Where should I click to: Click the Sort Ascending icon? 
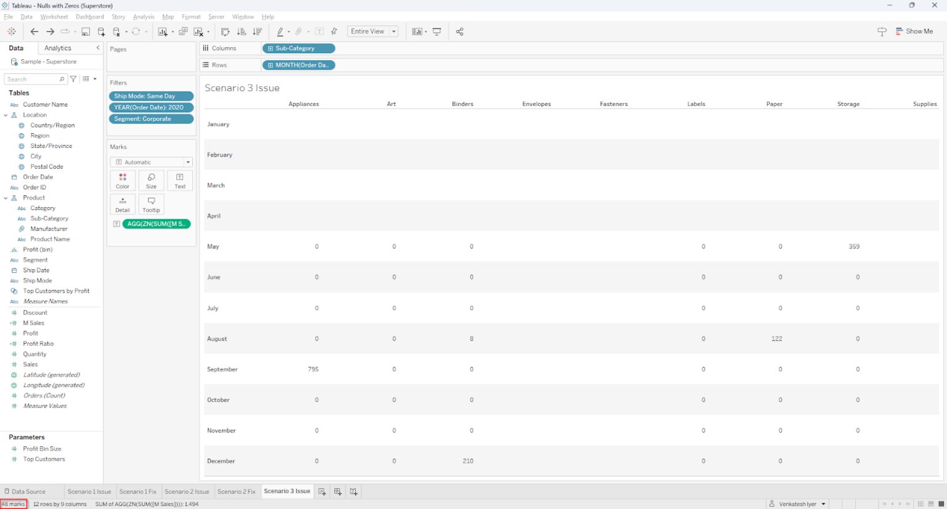click(x=242, y=31)
